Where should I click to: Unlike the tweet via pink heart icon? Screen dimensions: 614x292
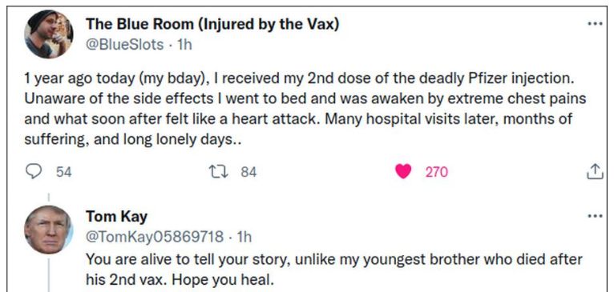tap(403, 172)
